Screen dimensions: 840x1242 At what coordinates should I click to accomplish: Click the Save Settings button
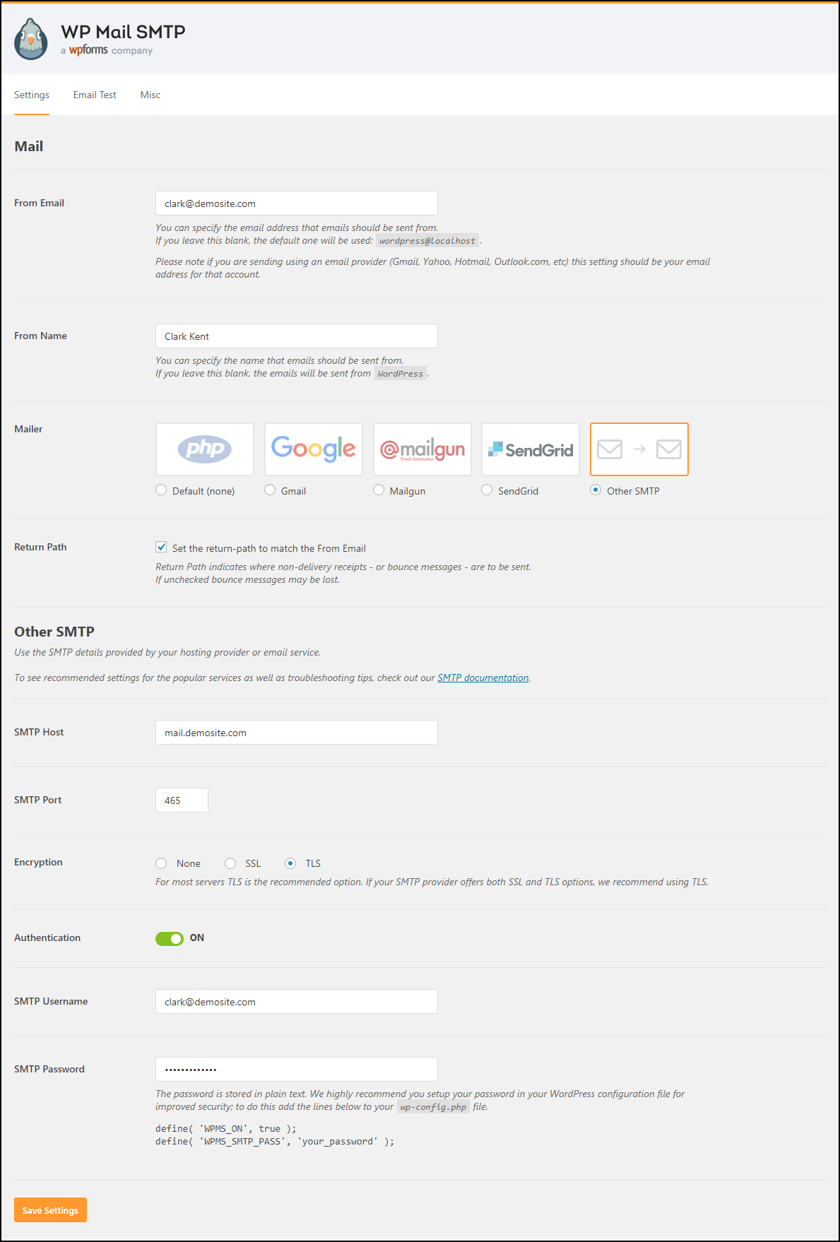pos(50,1210)
